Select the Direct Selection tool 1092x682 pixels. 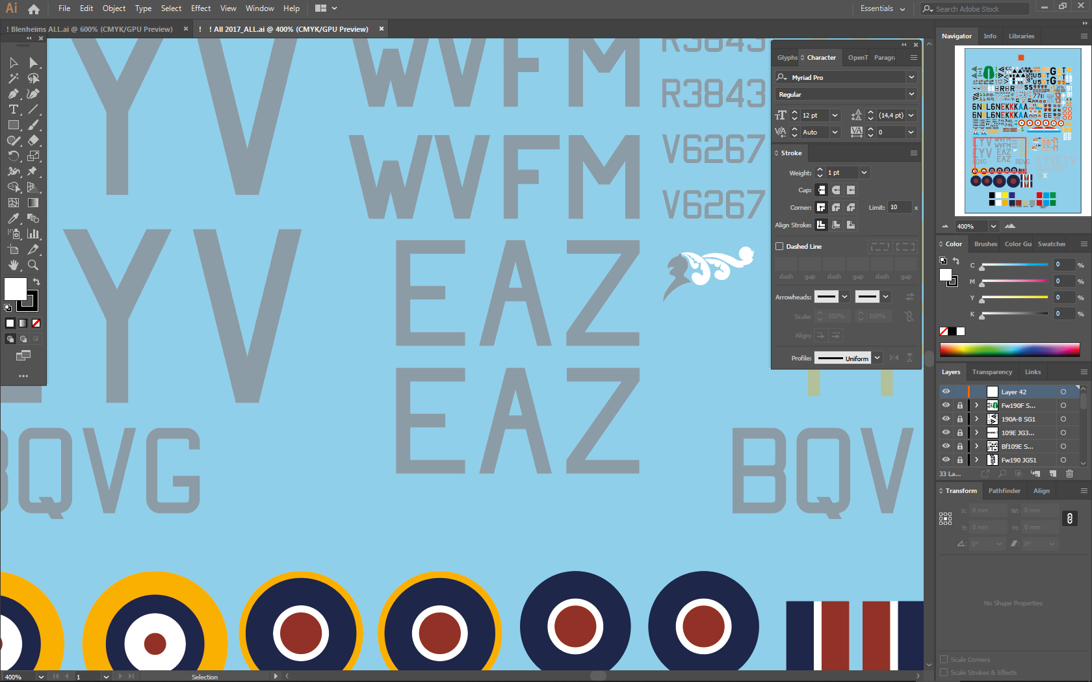click(x=33, y=63)
